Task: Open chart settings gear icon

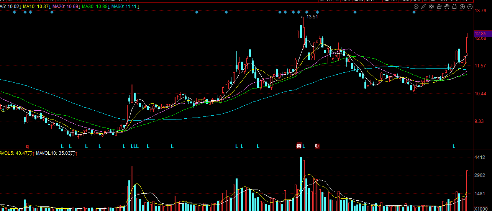Action: pyautogui.click(x=416, y=7)
